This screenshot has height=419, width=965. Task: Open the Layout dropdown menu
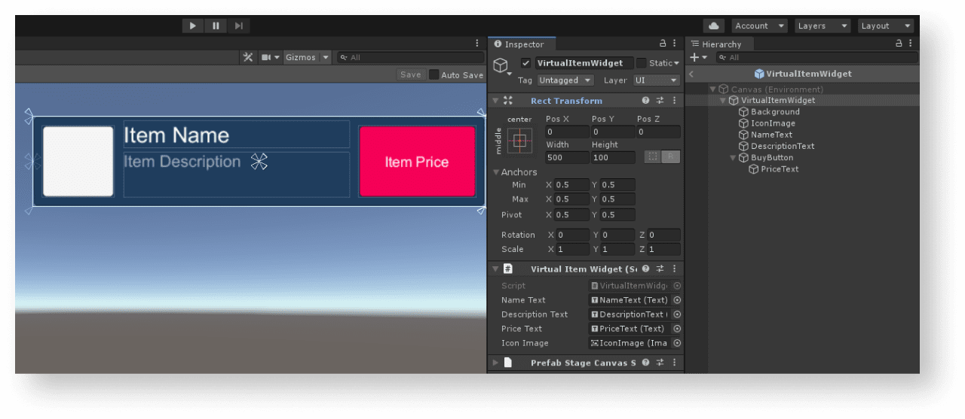tap(886, 26)
